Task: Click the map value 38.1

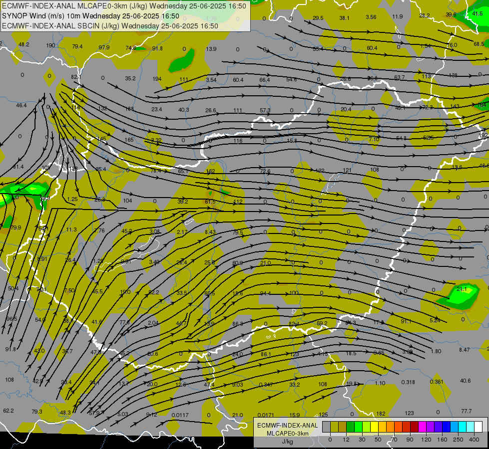Action: (344, 18)
